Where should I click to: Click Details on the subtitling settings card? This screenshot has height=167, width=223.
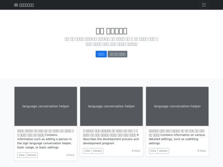(x=163, y=151)
